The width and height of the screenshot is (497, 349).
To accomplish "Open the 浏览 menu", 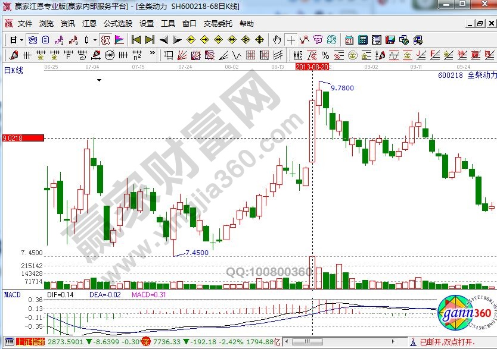I will pos(46,23).
